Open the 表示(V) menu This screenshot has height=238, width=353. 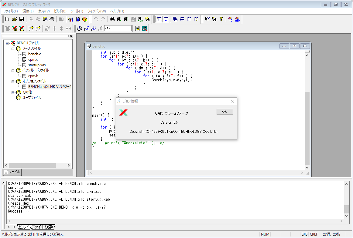coord(44,11)
